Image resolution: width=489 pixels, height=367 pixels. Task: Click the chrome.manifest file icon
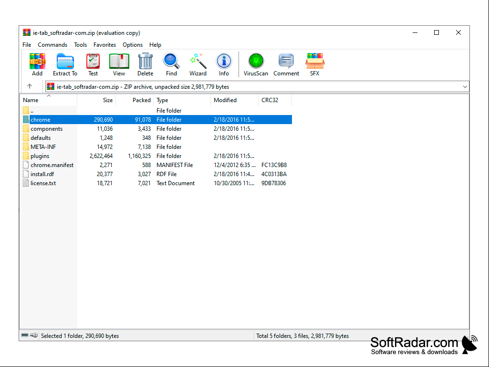[26, 165]
